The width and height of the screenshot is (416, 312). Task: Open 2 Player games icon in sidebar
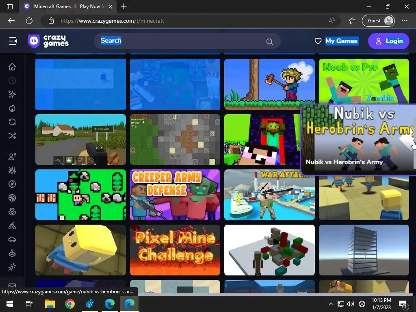tap(12, 156)
